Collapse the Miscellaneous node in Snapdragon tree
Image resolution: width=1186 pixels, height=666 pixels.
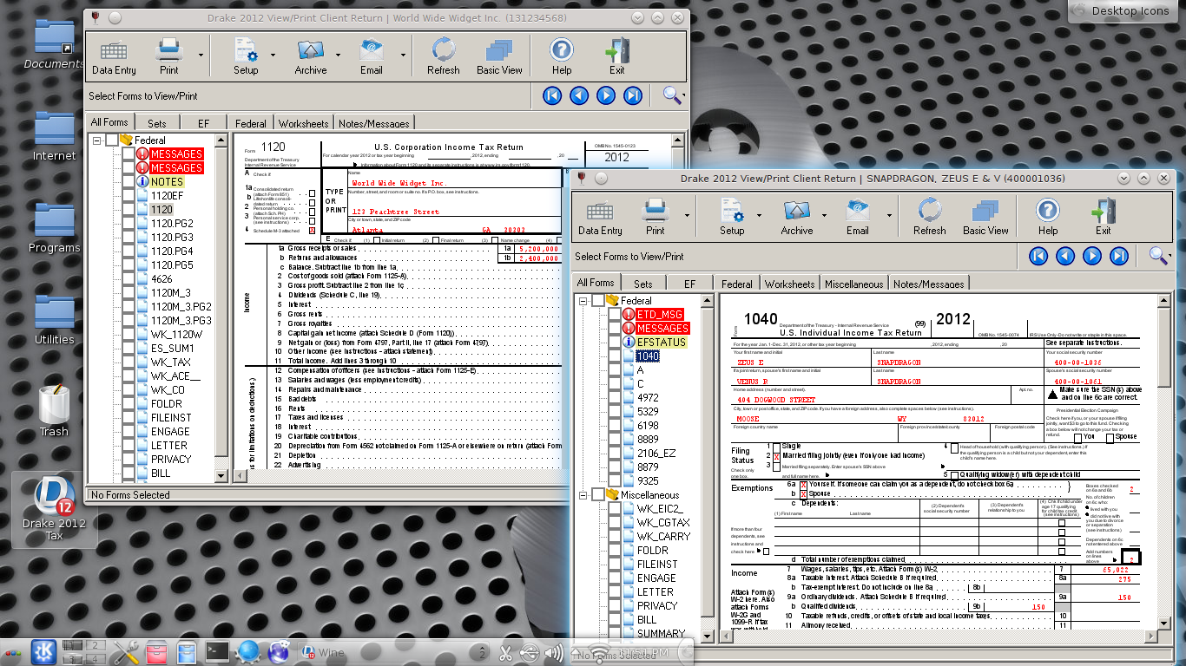[x=583, y=495]
